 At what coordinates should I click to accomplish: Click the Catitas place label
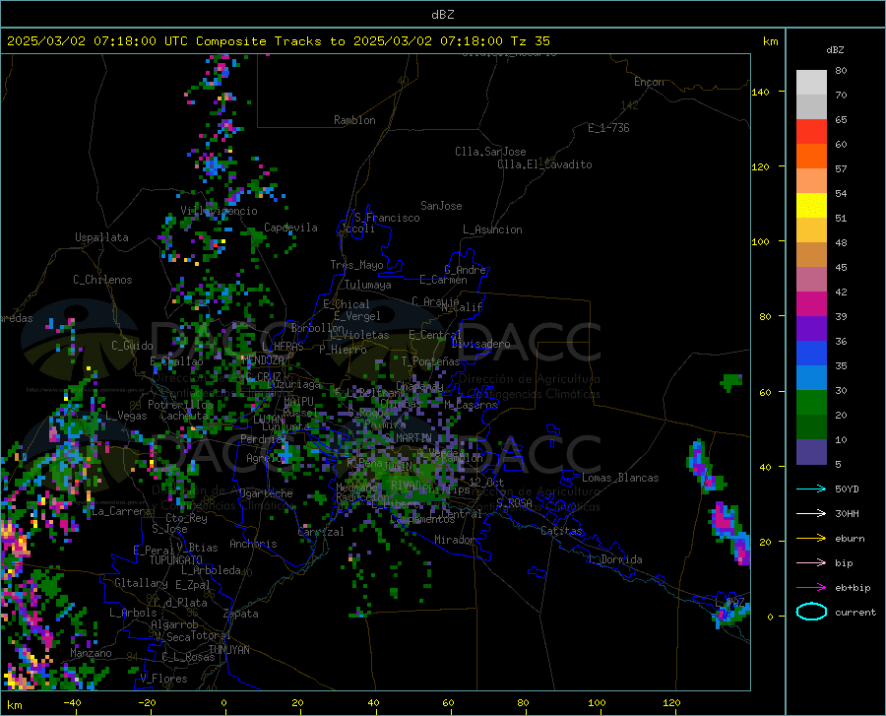561,531
